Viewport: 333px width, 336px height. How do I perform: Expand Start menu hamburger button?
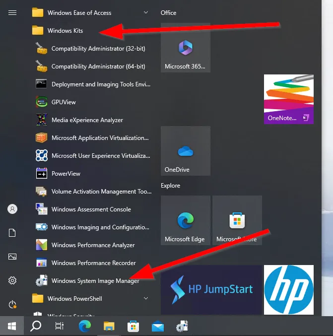coord(12,12)
